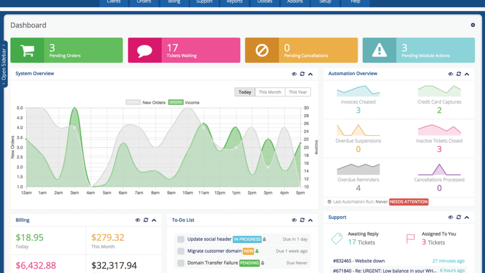This screenshot has width=485, height=273.
Task: Click the NEEDS ATTENTION automation badge
Action: pyautogui.click(x=408, y=202)
